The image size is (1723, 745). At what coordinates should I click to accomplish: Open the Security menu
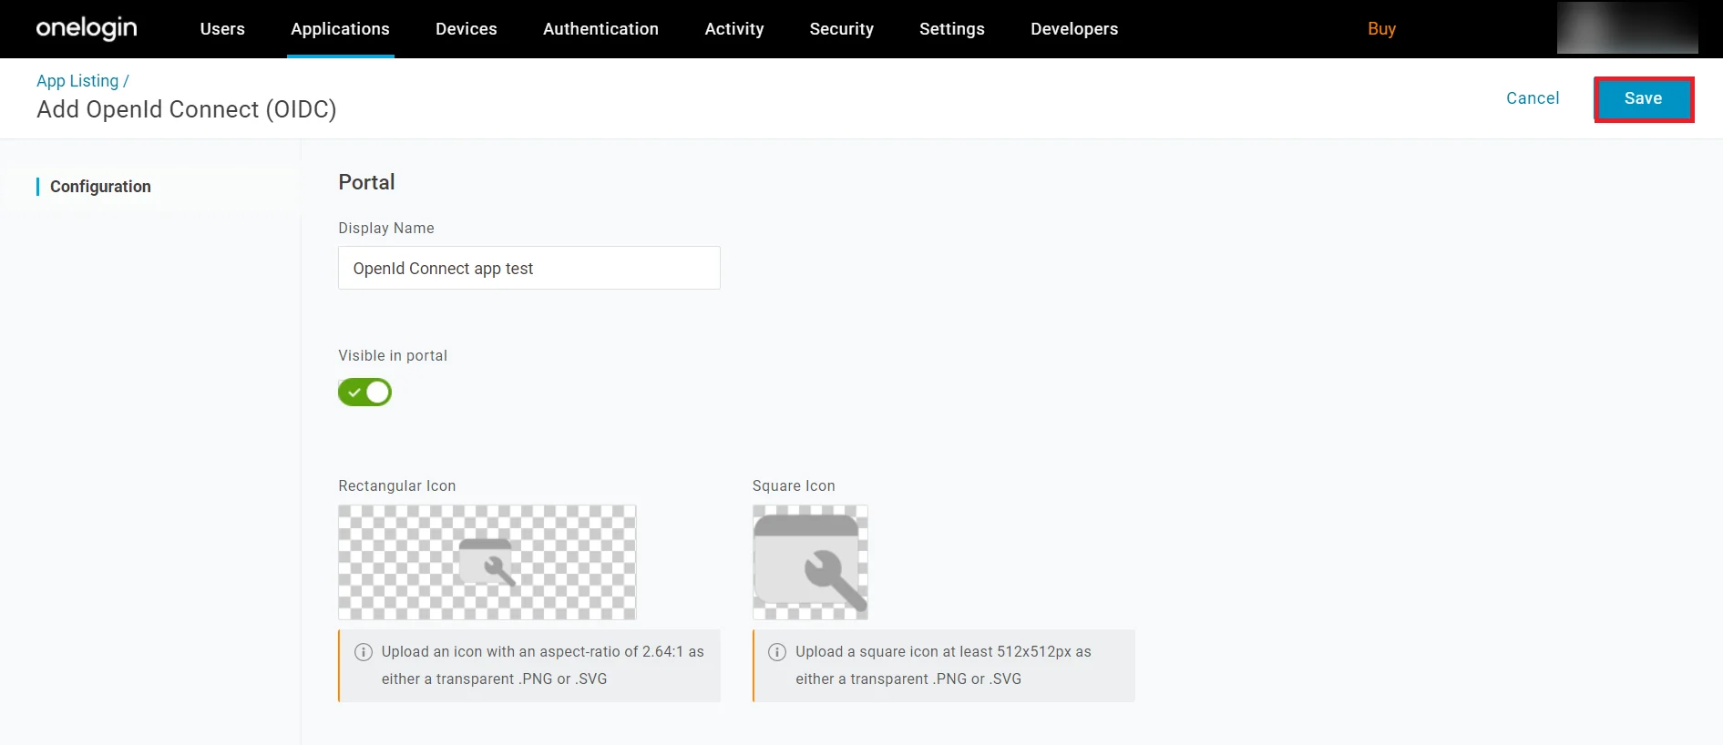pos(842,29)
